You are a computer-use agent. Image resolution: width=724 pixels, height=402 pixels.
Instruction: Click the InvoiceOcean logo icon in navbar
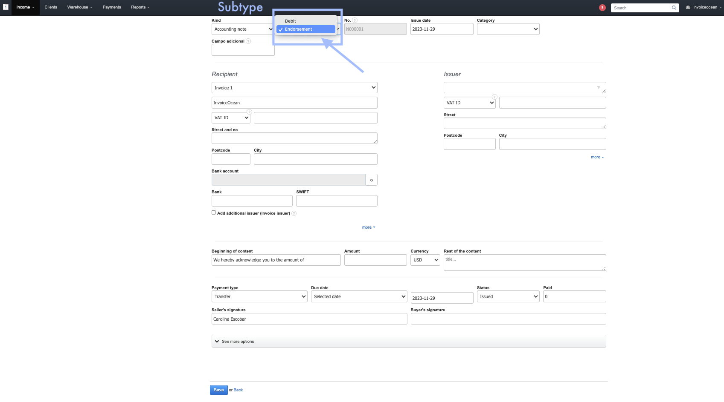coord(6,7)
